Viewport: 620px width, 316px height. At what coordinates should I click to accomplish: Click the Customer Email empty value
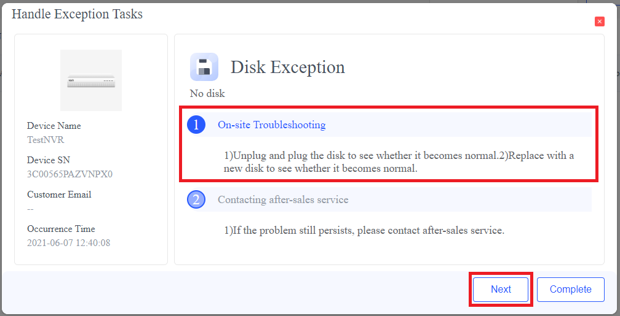coord(30,208)
